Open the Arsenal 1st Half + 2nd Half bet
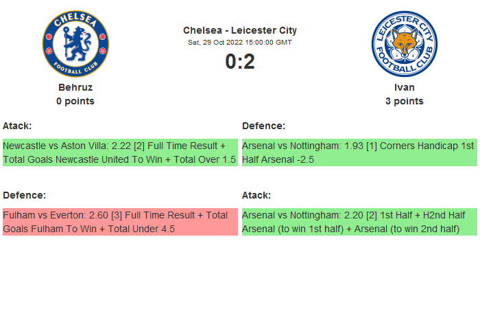480x316 pixels. pyautogui.click(x=359, y=222)
